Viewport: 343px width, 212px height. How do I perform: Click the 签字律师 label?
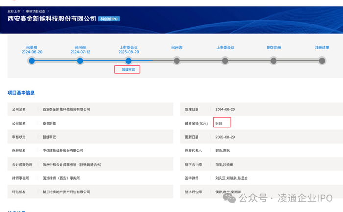(x=192, y=178)
